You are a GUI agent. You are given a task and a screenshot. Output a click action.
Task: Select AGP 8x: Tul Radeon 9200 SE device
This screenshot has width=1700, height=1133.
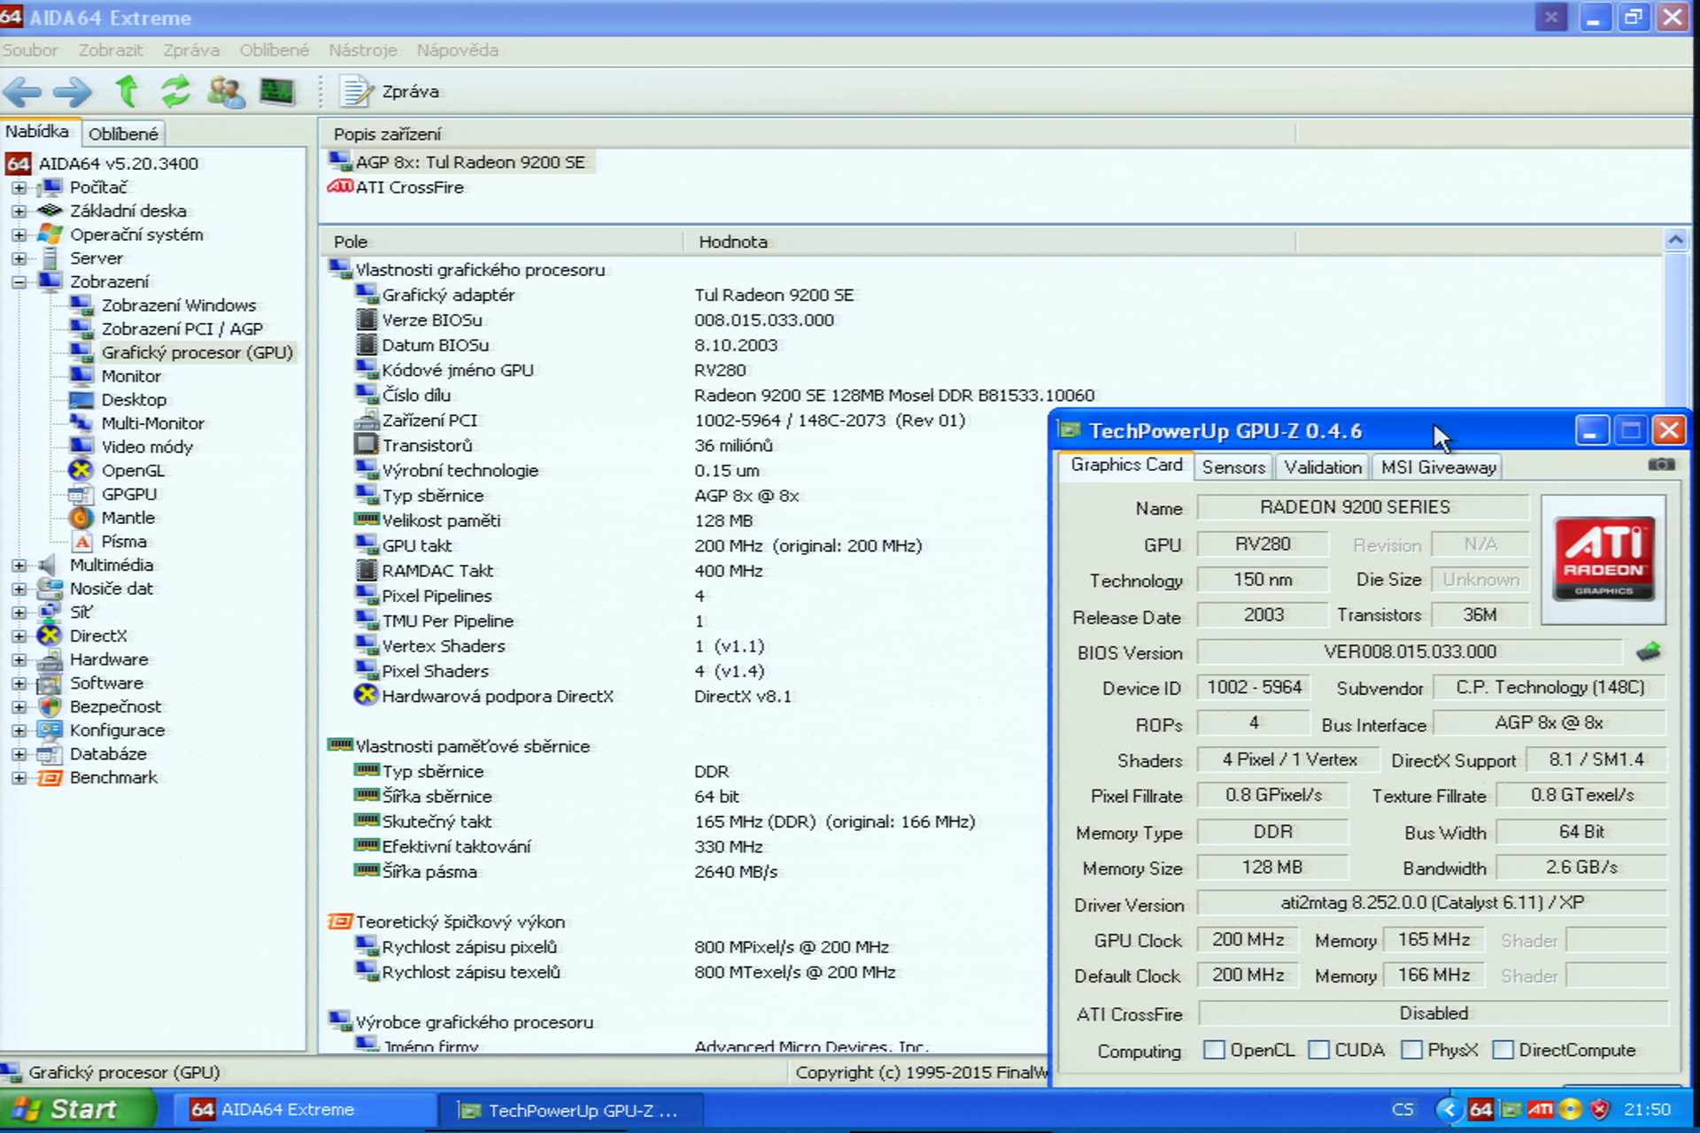click(469, 162)
